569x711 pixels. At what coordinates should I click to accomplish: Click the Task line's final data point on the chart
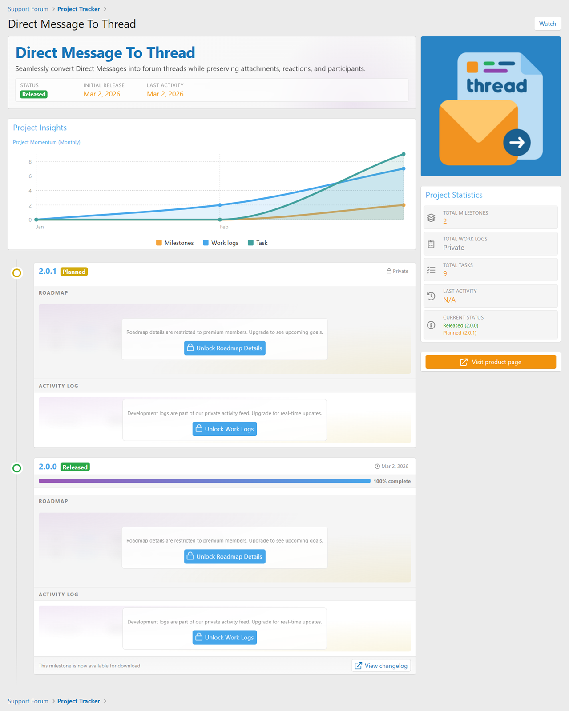(404, 154)
